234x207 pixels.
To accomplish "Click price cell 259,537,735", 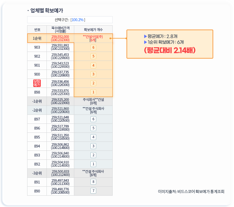I will click(60, 74).
